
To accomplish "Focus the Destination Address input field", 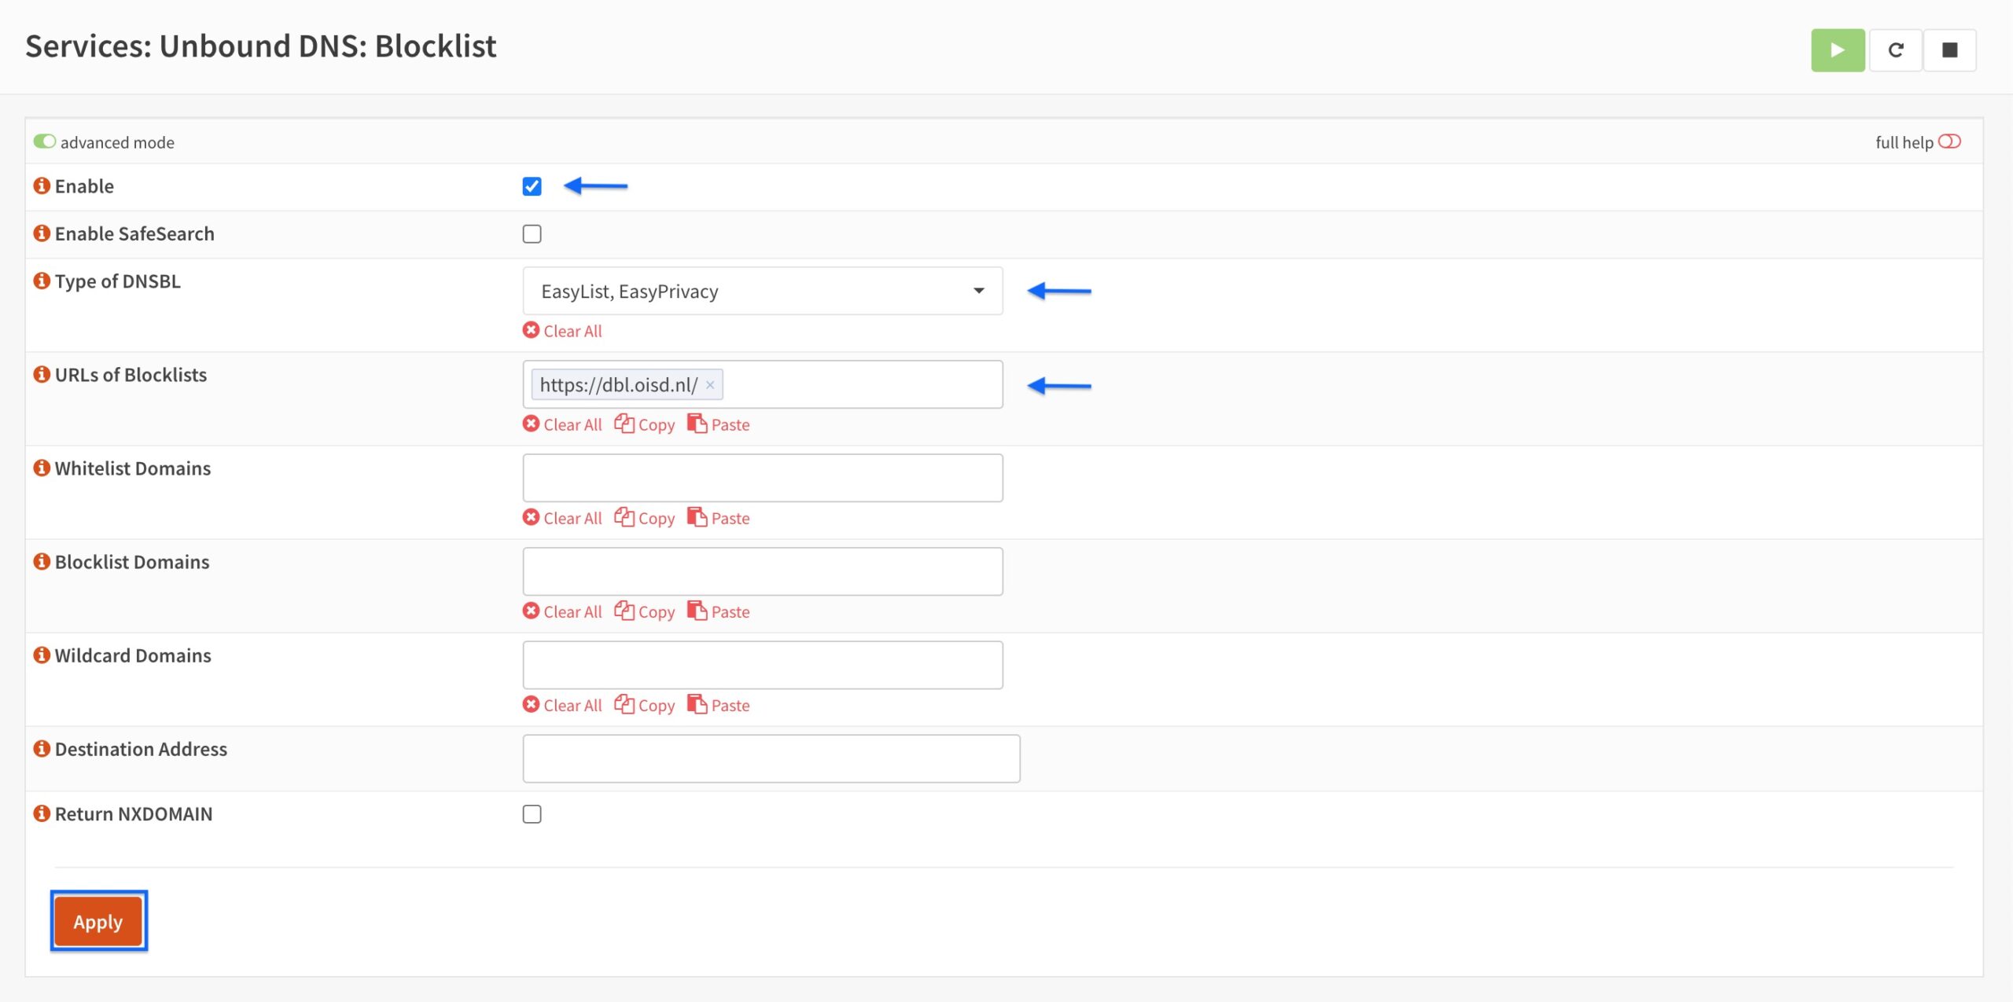I will [771, 758].
